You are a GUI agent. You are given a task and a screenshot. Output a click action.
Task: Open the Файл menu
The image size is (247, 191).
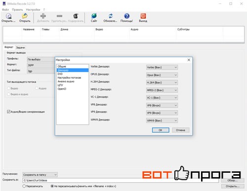tap(5, 9)
